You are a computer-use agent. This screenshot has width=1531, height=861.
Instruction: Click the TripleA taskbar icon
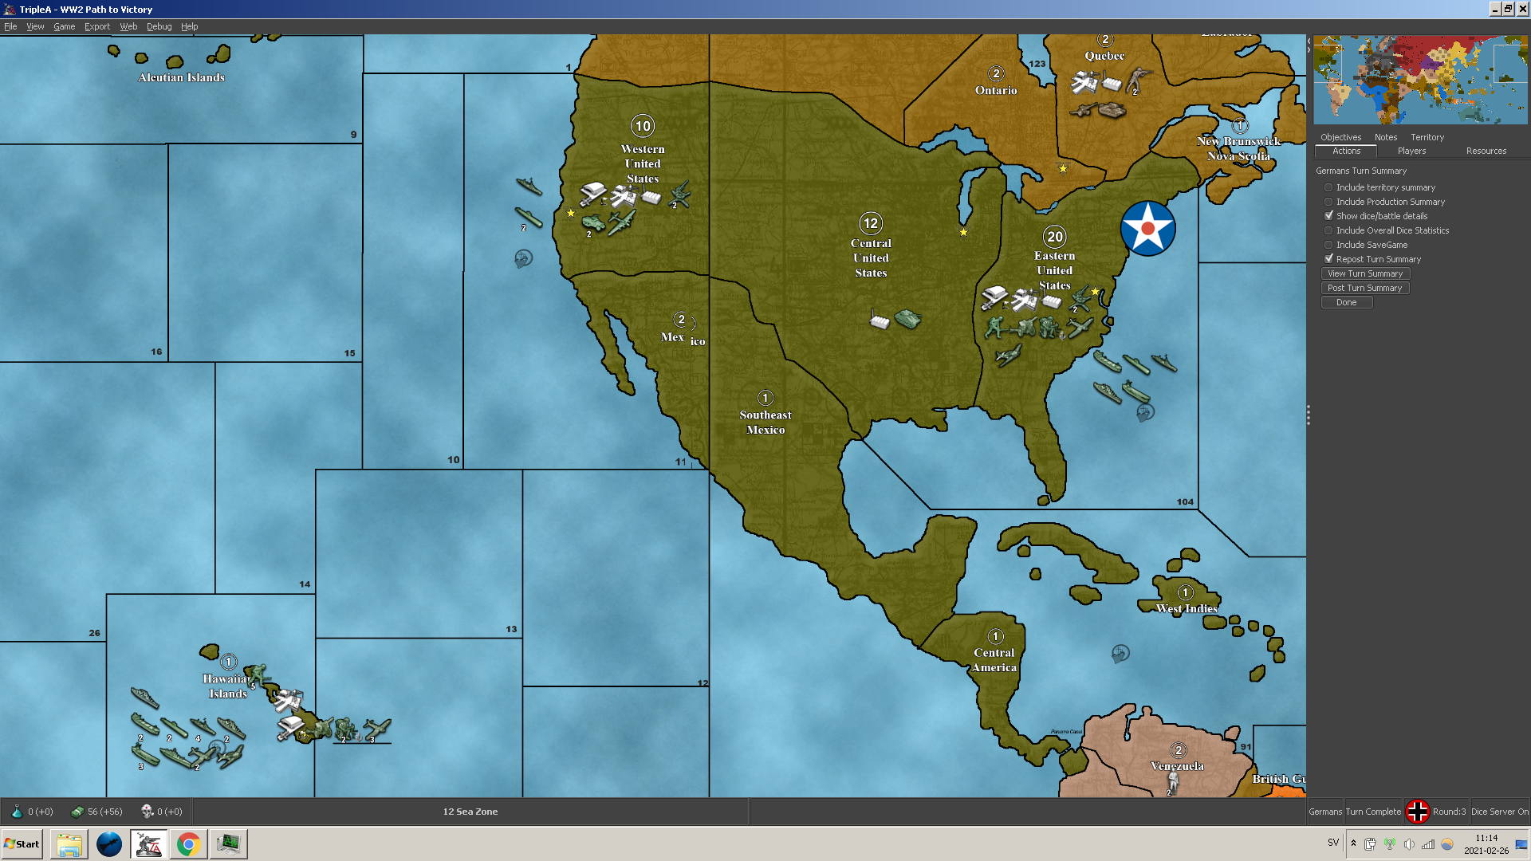pos(149,844)
